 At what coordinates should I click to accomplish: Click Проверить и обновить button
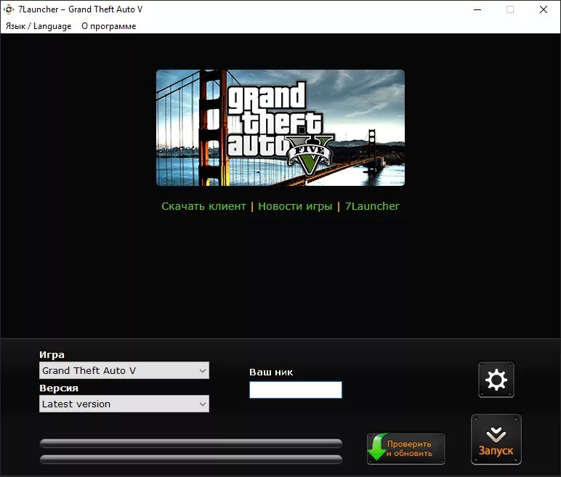pyautogui.click(x=405, y=449)
